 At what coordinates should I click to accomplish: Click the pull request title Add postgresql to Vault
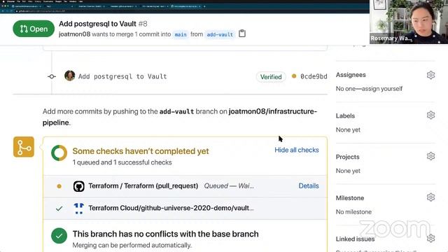[97, 24]
